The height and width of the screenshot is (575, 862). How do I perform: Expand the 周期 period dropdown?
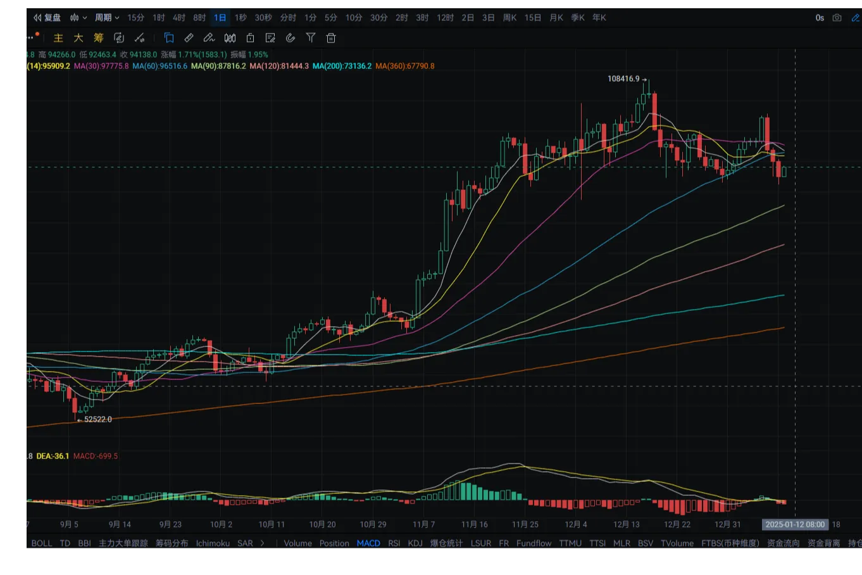click(x=107, y=18)
